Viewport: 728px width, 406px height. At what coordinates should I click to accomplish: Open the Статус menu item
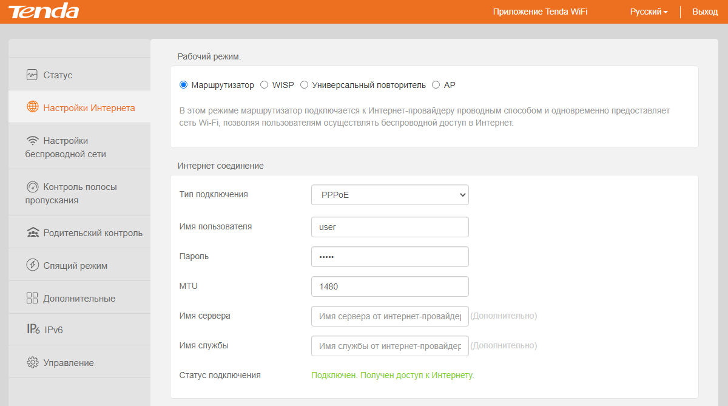click(79, 75)
